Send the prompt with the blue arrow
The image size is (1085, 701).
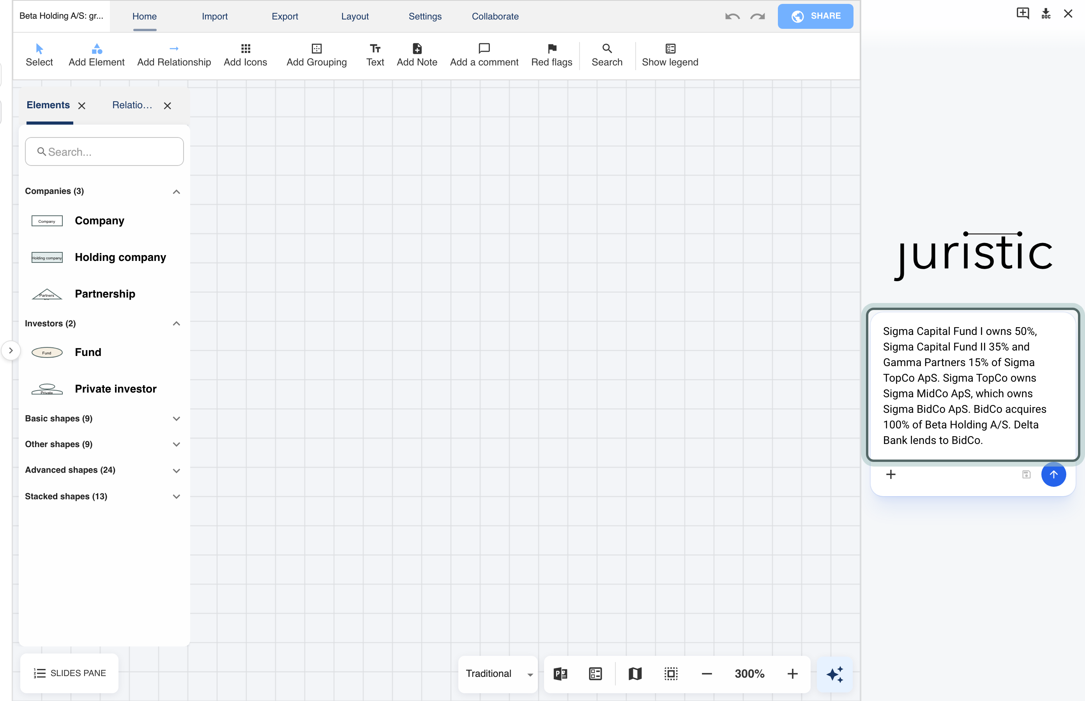1053,474
